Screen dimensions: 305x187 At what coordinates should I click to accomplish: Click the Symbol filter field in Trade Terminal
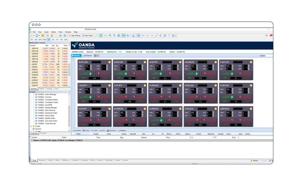269,56
